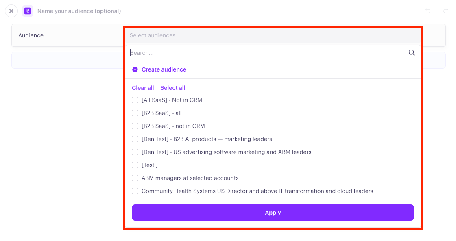Select ABM managers at selected accounts
The height and width of the screenshot is (241, 456).
point(135,178)
